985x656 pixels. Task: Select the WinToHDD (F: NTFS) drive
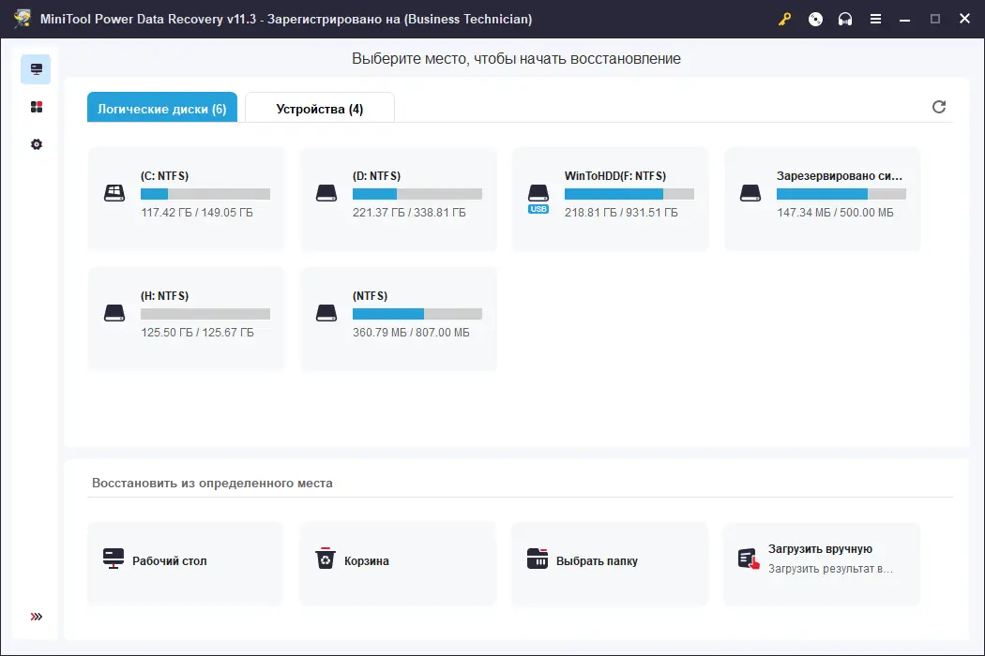click(610, 199)
